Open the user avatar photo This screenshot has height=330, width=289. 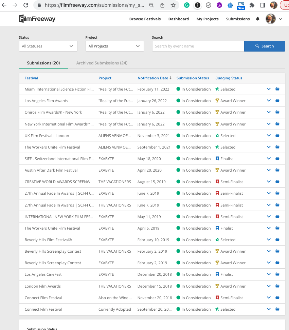271,19
